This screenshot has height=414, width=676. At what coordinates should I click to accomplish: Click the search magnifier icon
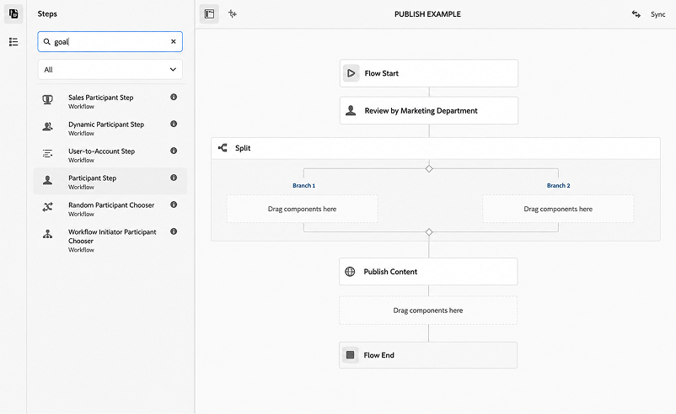[x=47, y=42]
